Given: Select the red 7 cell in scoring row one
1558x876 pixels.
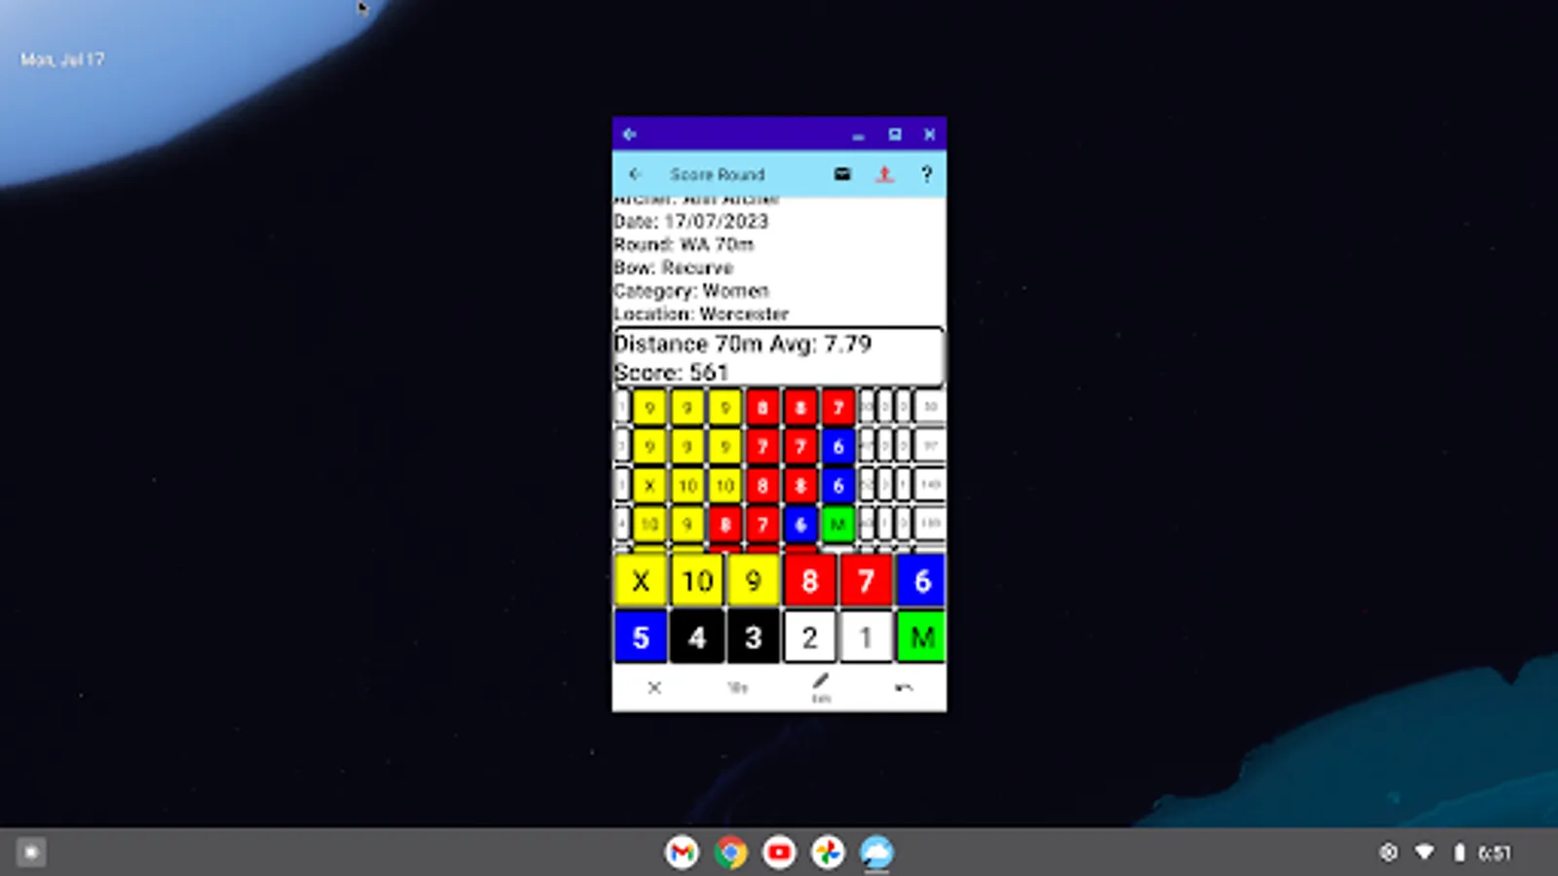Looking at the screenshot, I should 838,407.
